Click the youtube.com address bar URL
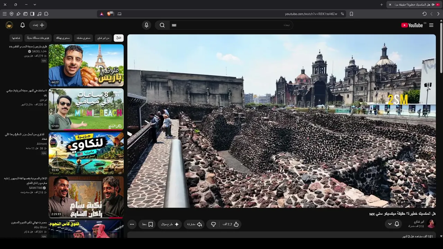This screenshot has width=443, height=249. (x=311, y=14)
